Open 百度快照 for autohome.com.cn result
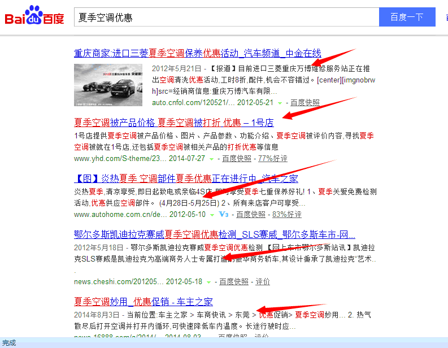The width and height of the screenshot is (448, 348). click(251, 215)
